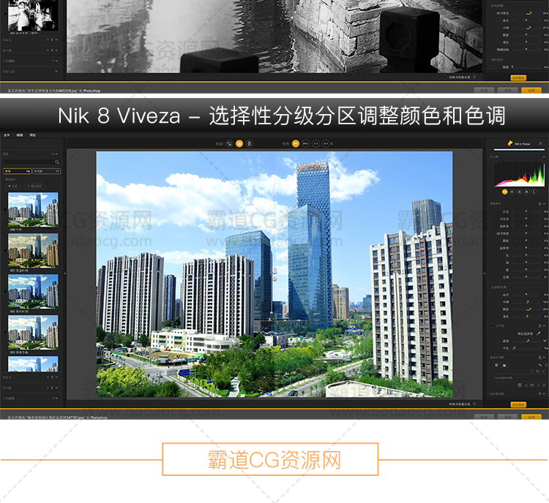Check convert to smart object in Viveza

pos(445,404)
